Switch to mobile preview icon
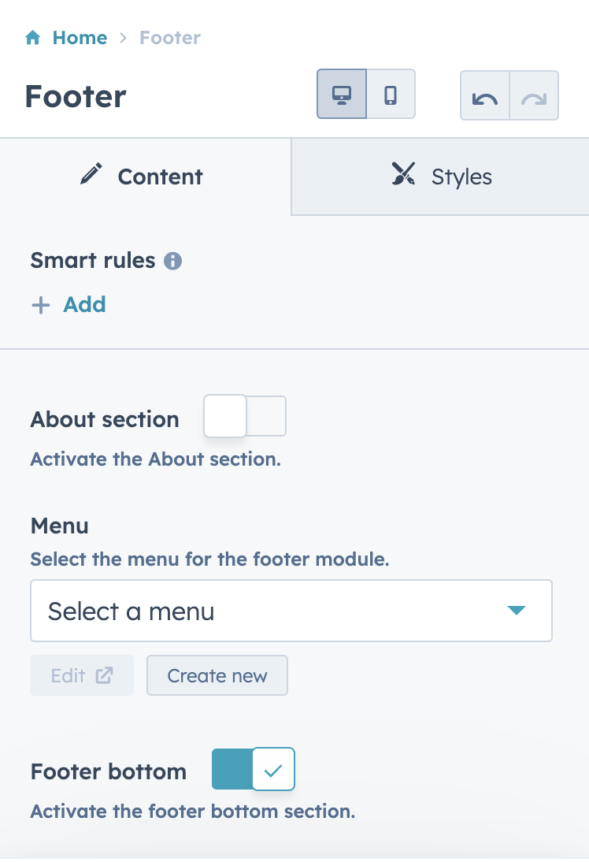The width and height of the screenshot is (589, 862). pyautogui.click(x=391, y=94)
